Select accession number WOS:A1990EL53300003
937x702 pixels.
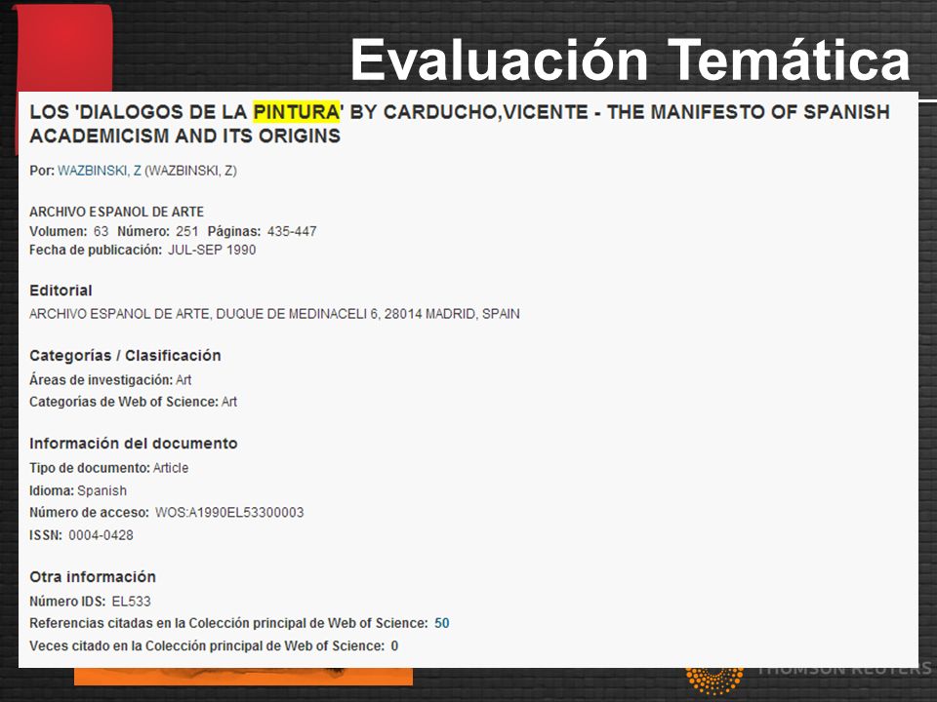pyautogui.click(x=229, y=513)
